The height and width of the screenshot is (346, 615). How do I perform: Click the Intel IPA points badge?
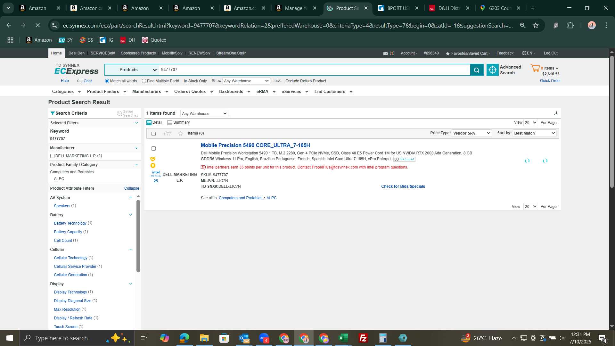(x=156, y=177)
